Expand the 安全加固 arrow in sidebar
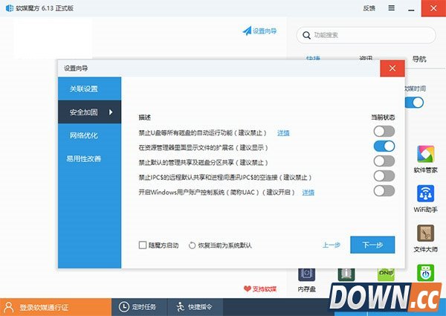Image resolution: width=446 pixels, height=316 pixels. (111, 112)
